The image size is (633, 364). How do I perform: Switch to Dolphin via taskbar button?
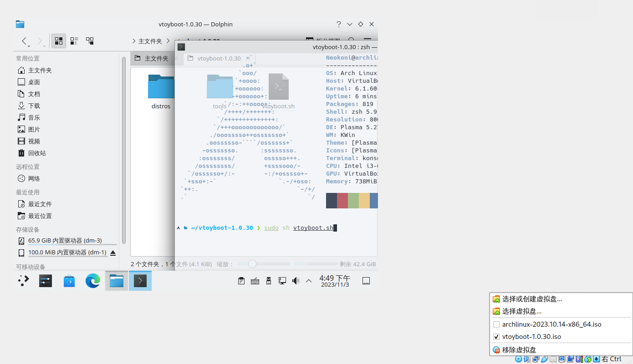coord(117,281)
